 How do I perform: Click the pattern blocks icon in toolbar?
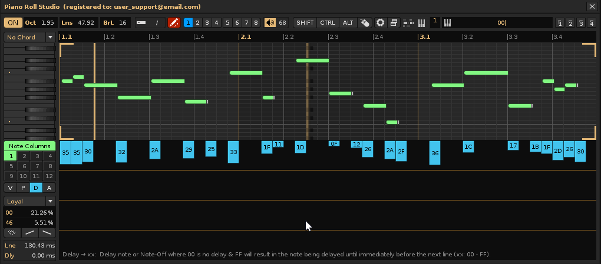[x=408, y=23]
